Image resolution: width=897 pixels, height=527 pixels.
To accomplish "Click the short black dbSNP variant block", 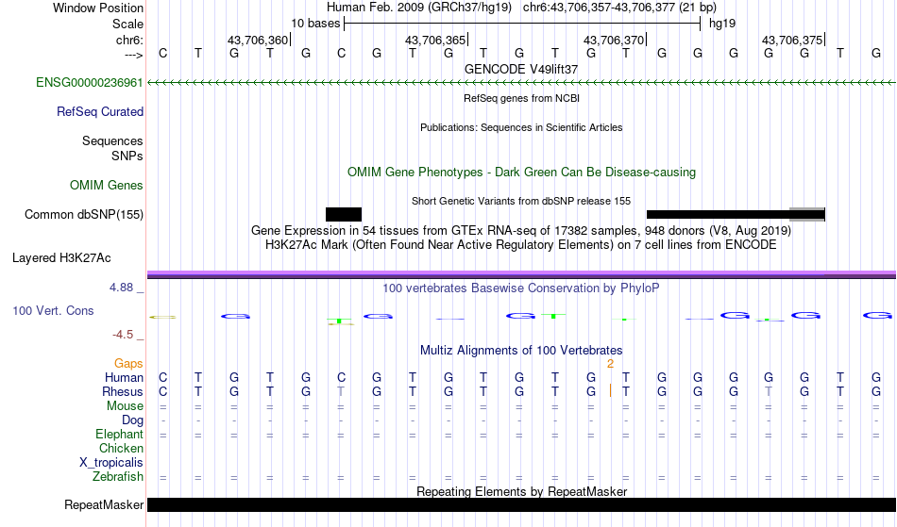I will (x=344, y=215).
